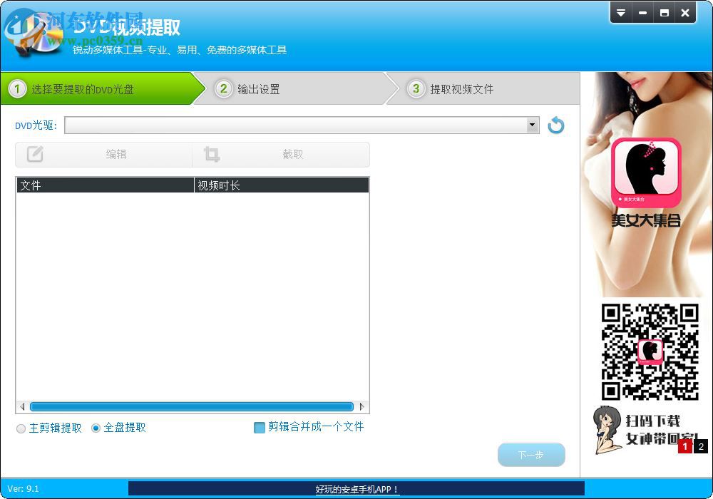
Task: Enable the 剪辑合并成一个文件 checkbox
Action: [260, 428]
